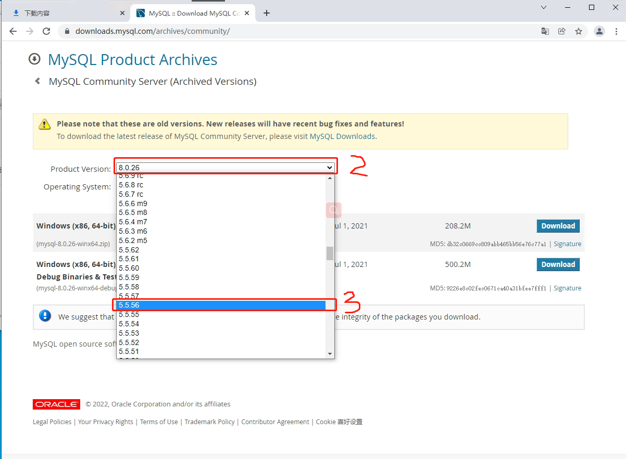The width and height of the screenshot is (626, 459).
Task: Bookmark page with star icon
Action: pos(579,31)
